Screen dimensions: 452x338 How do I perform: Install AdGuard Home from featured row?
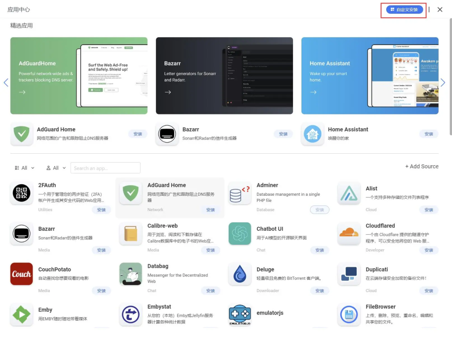(138, 134)
